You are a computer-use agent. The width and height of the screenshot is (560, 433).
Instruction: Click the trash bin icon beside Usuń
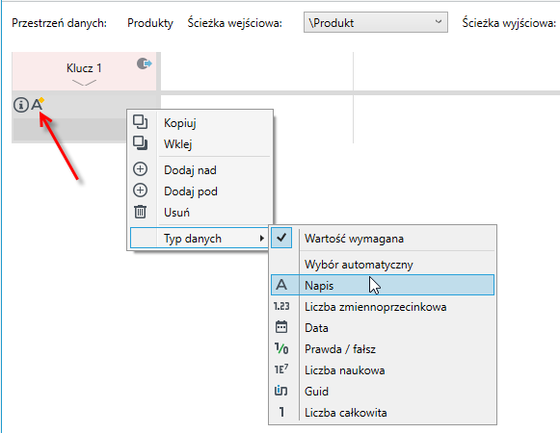(141, 212)
